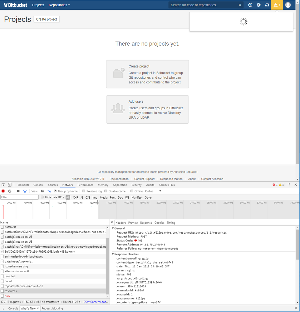Screen dimensions: 300x312
Task: Open the Documentation footer link
Action: (119, 179)
